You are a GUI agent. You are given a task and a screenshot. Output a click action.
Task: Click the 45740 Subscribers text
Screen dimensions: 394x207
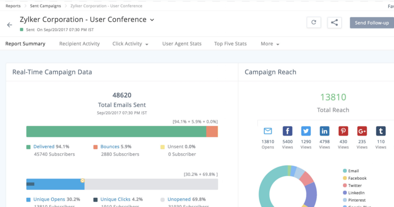click(54, 154)
